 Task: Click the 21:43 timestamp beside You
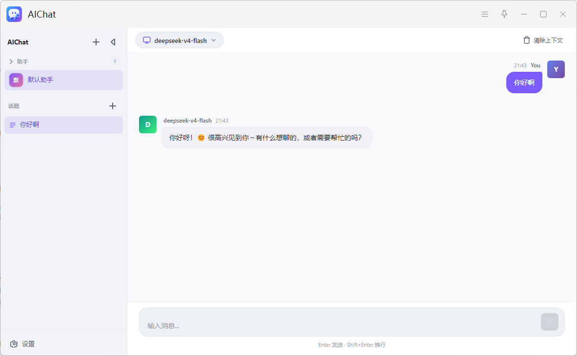(x=520, y=65)
